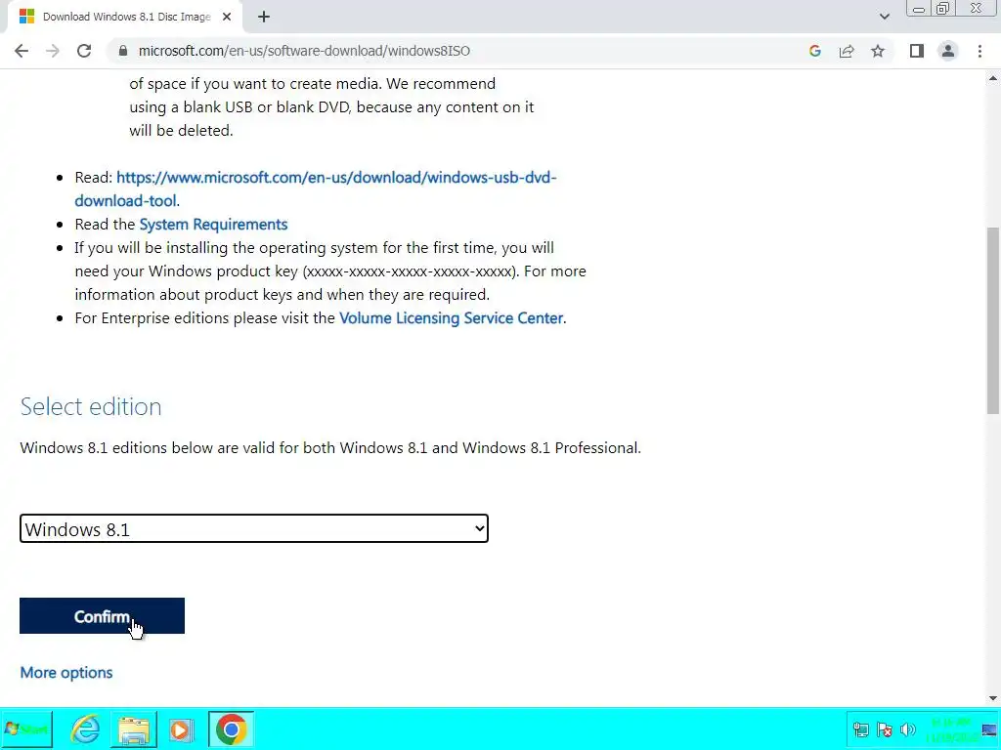Click the Select edition heading
Image resolution: width=1001 pixels, height=750 pixels.
pos(91,407)
